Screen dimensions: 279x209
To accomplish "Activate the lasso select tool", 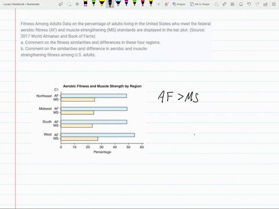I will coord(69,4).
